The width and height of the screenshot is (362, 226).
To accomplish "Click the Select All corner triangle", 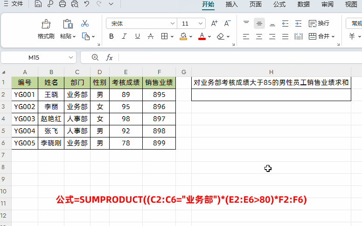I will (4, 72).
